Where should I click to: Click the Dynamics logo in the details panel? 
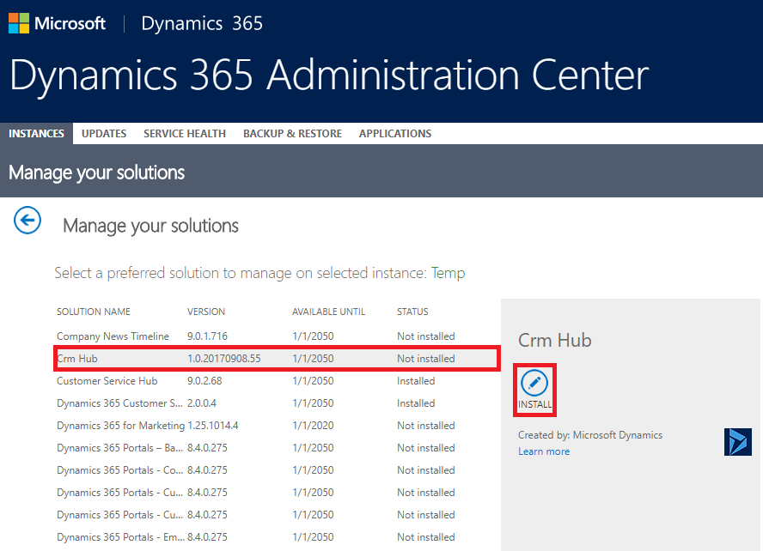(x=738, y=442)
